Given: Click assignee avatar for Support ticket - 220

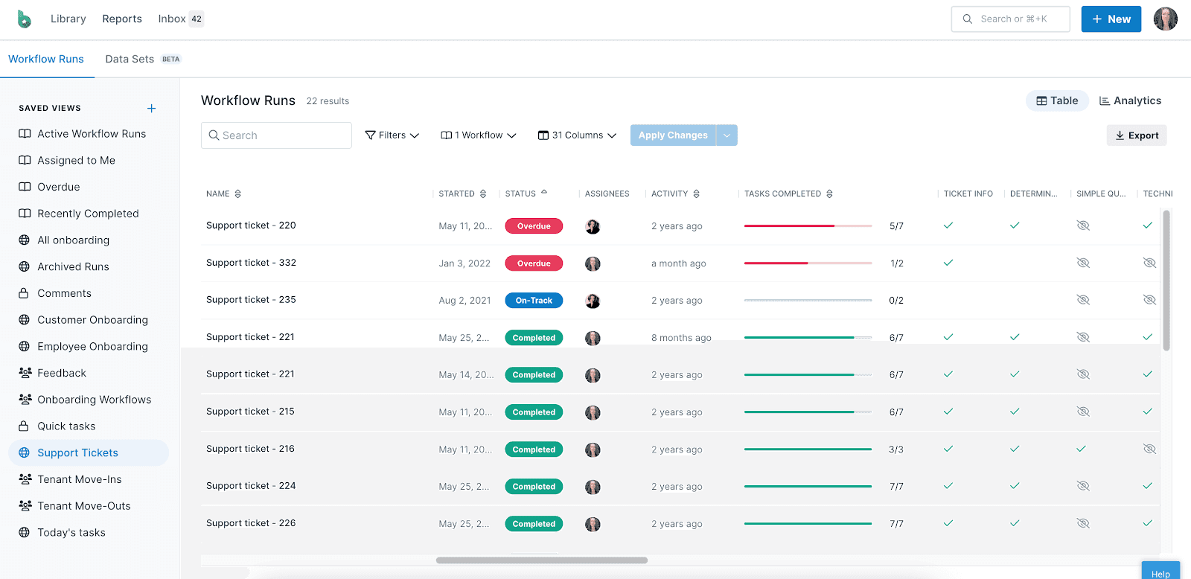Looking at the screenshot, I should click(x=593, y=226).
